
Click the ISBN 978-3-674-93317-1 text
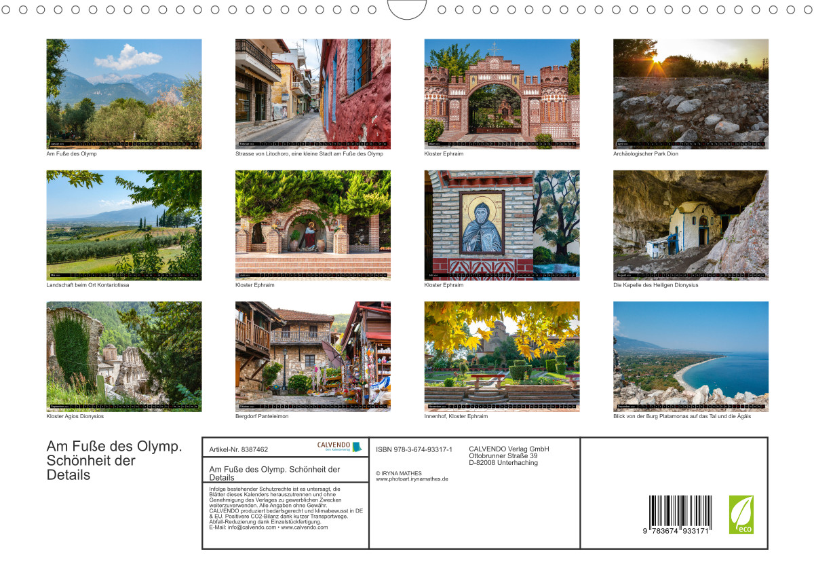click(414, 449)
